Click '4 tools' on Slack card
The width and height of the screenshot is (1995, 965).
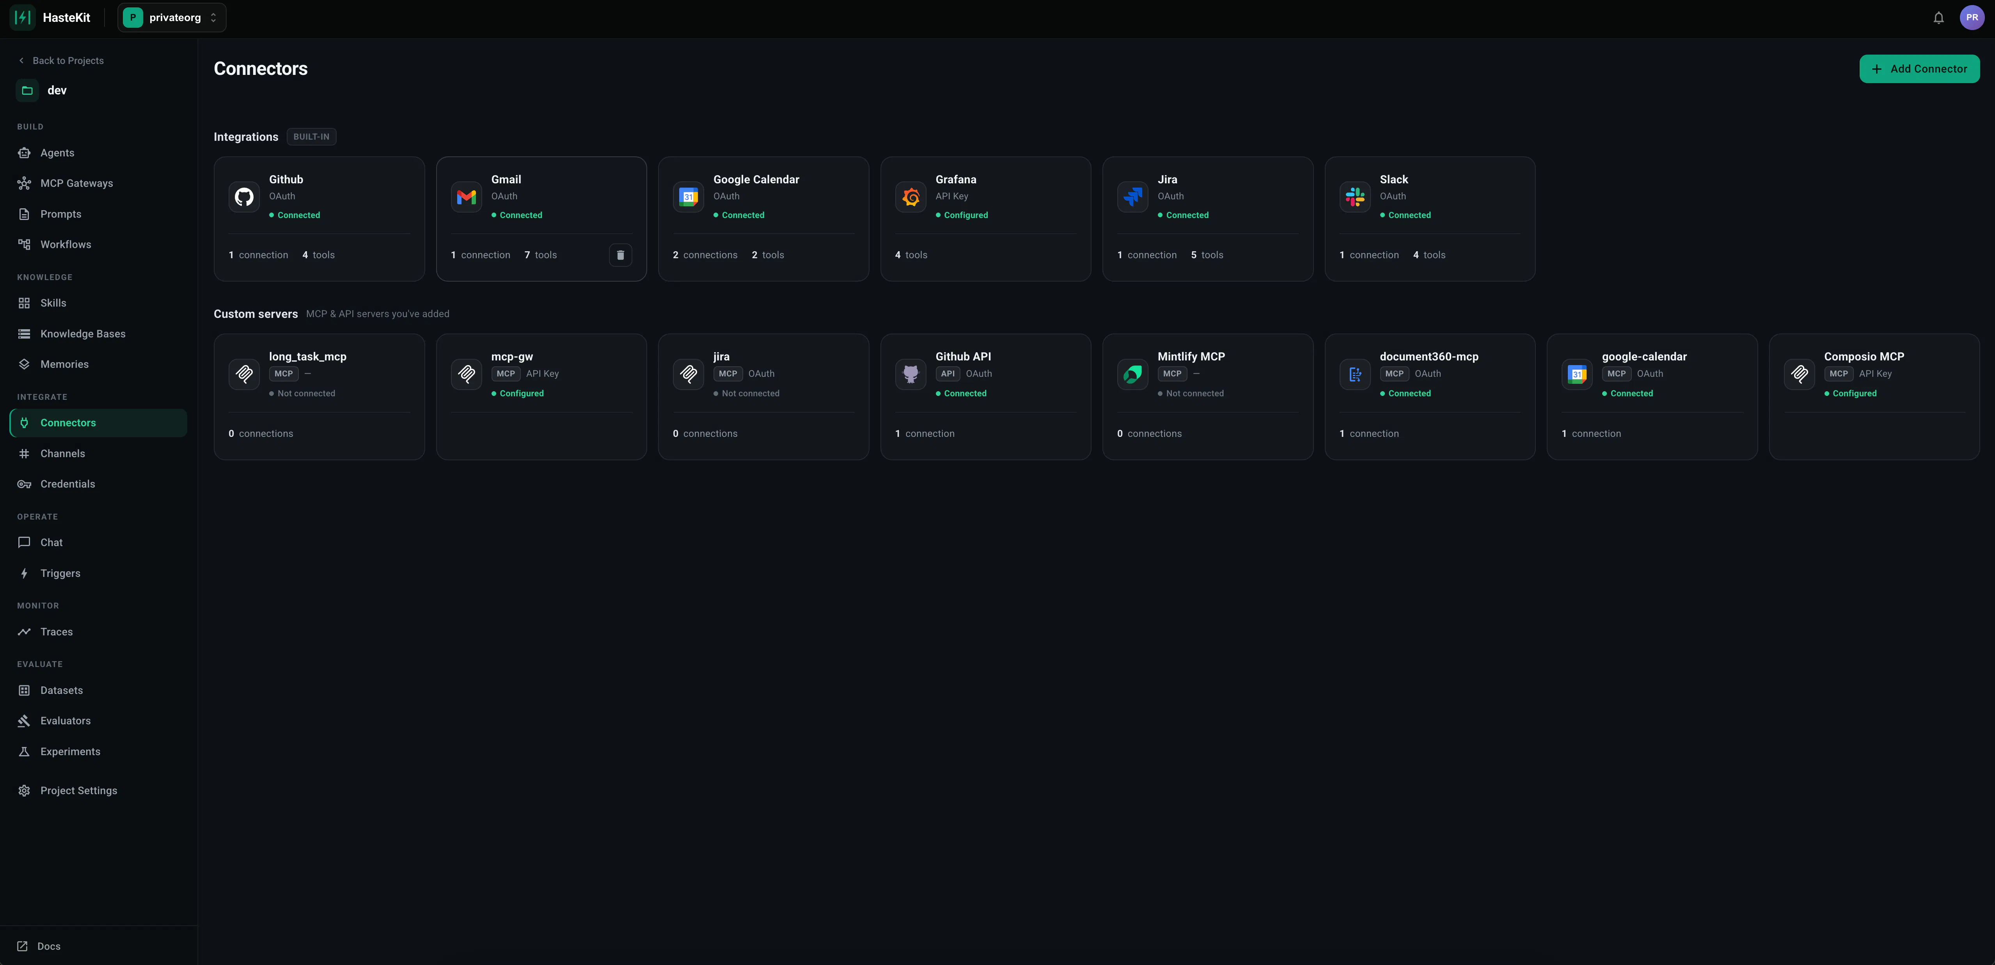coord(1429,255)
